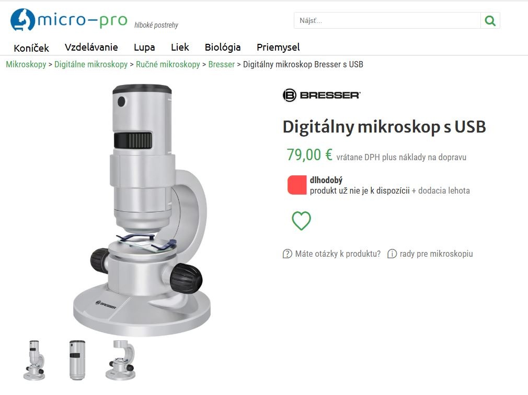This screenshot has width=528, height=395.
Task: Click the micro-pro microscope logo icon
Action: (22, 20)
